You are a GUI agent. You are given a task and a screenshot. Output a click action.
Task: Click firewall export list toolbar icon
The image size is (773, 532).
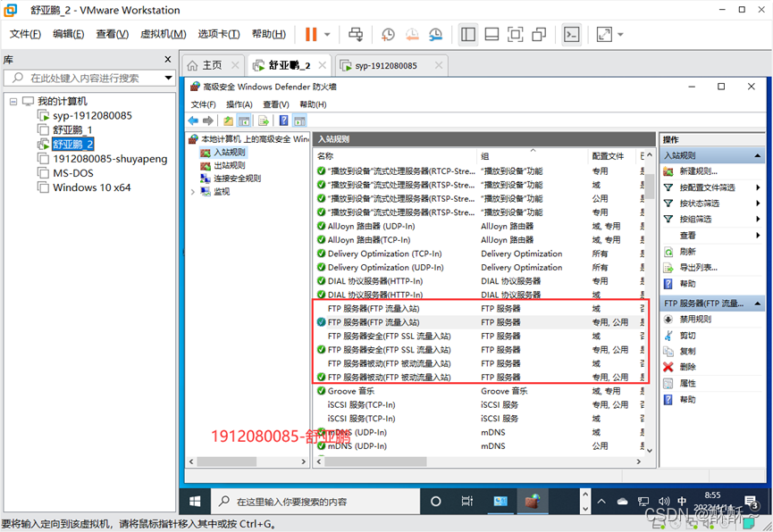(264, 121)
